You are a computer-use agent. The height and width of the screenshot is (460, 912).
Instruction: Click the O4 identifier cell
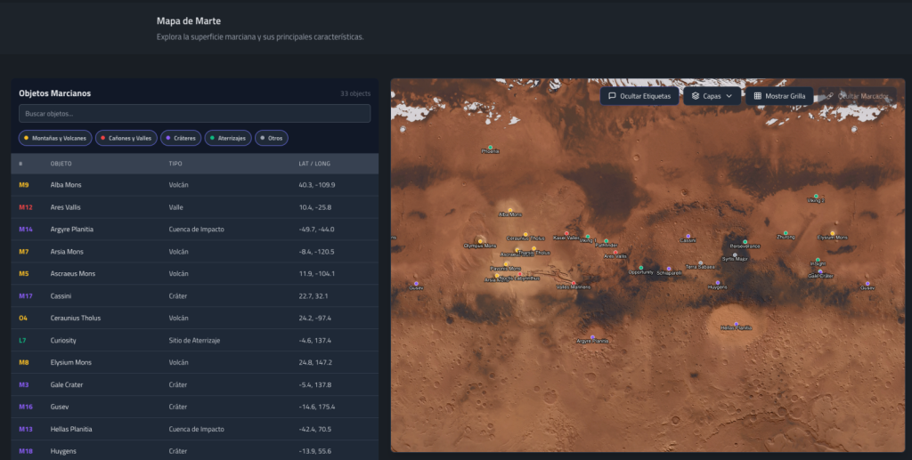pos(23,319)
